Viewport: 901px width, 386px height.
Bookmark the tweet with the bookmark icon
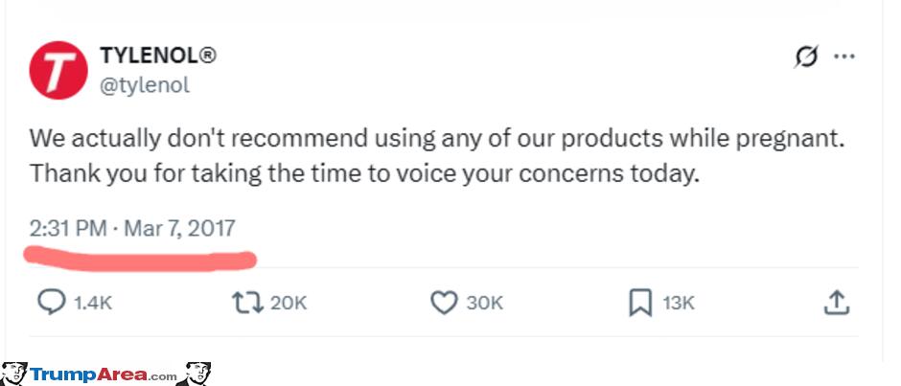click(639, 303)
